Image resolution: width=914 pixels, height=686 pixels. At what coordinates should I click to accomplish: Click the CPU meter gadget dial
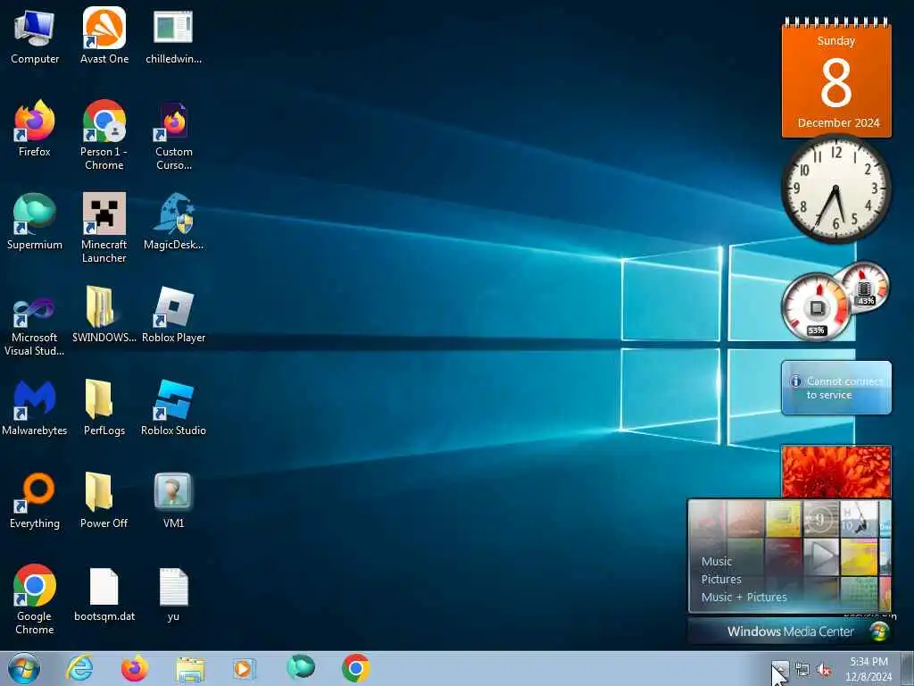817,307
